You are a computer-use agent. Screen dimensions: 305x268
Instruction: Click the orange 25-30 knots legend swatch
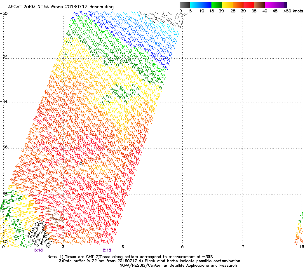238,5
